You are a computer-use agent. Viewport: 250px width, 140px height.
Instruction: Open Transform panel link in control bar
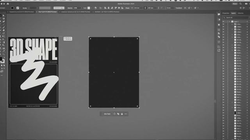(x=179, y=8)
